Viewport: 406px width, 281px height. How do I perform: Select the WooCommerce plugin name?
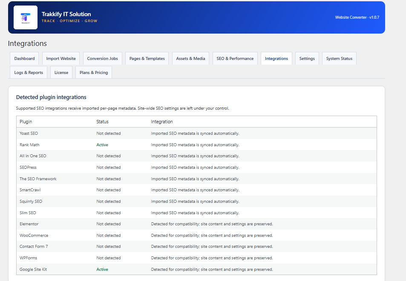[34, 235]
